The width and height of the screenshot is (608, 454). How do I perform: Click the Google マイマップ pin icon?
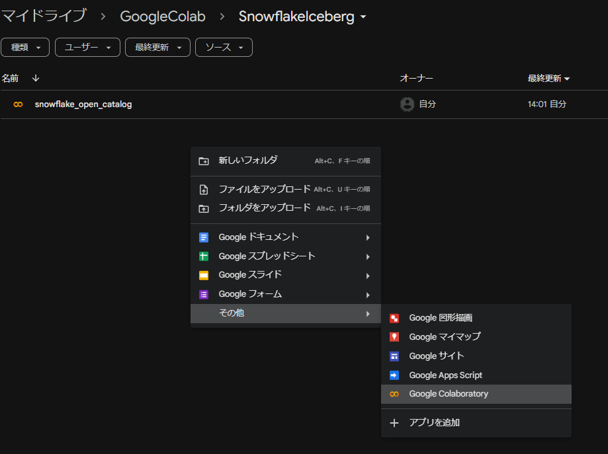pos(394,337)
